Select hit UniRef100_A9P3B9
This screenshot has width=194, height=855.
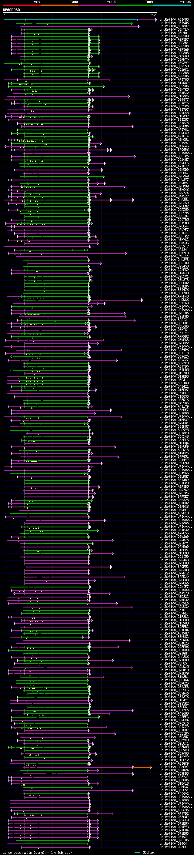(174, 36)
